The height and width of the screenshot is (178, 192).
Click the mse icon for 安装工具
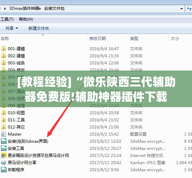[3, 148]
